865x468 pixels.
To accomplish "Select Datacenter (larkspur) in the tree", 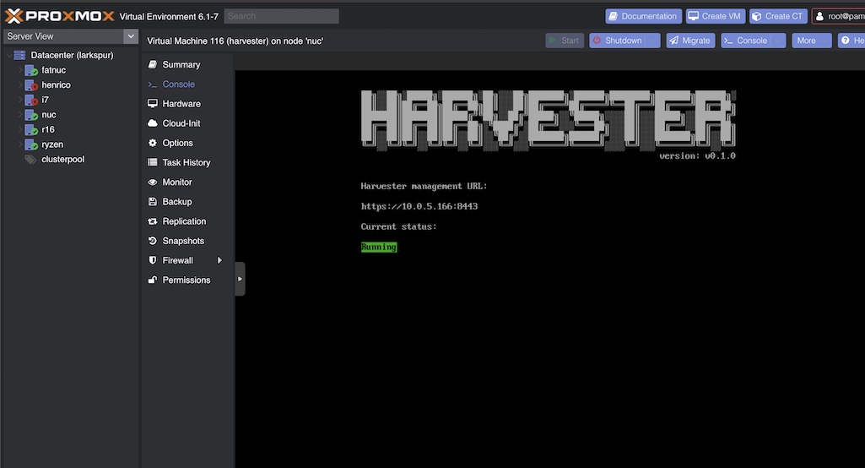I will pyautogui.click(x=72, y=55).
